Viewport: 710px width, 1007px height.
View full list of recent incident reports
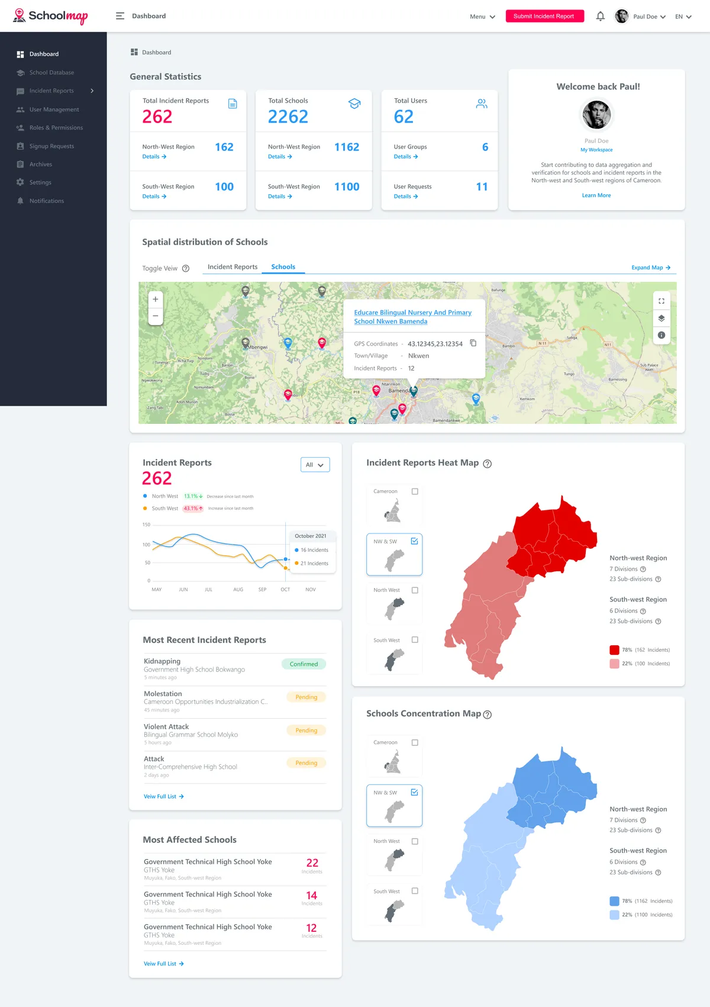point(164,797)
